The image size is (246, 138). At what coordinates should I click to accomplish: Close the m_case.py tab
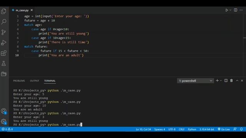click(32, 10)
